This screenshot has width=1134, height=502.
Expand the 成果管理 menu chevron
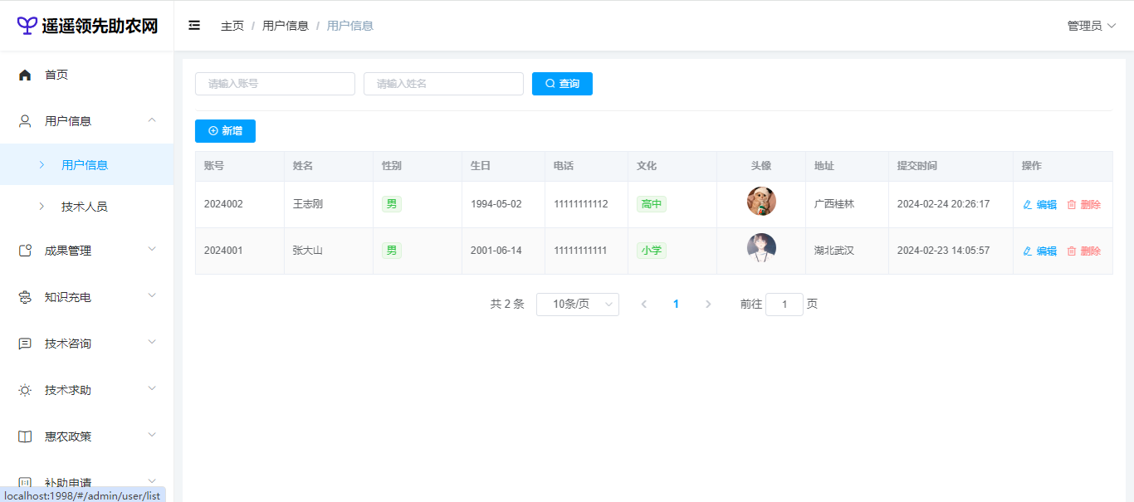[151, 249]
